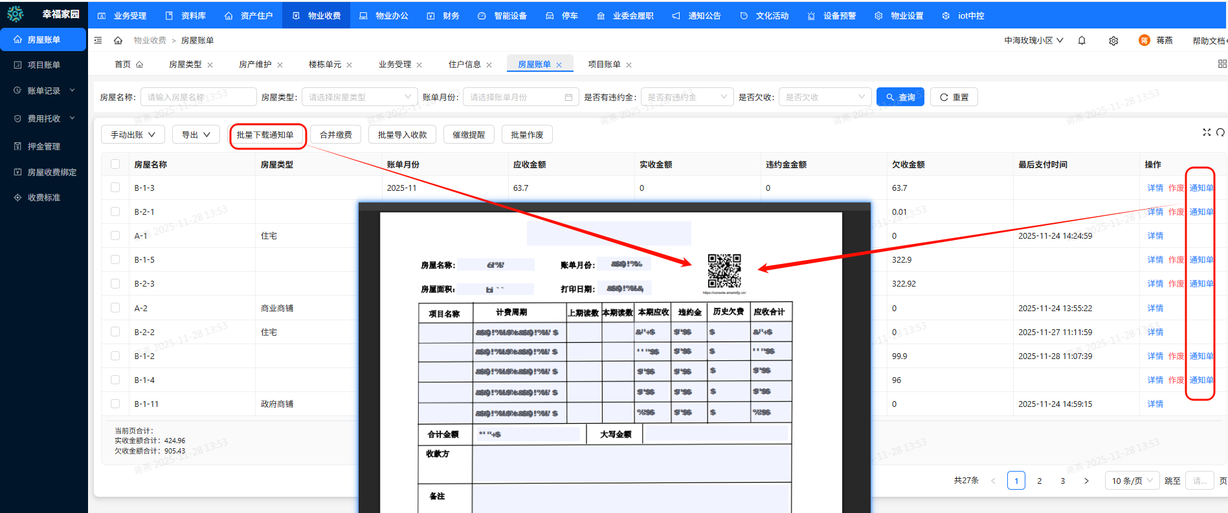
Task: Open the calendar icon in 账单月份 field
Action: (x=568, y=97)
